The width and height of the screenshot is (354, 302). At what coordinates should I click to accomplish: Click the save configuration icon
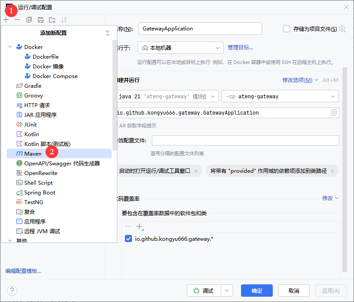point(41,20)
